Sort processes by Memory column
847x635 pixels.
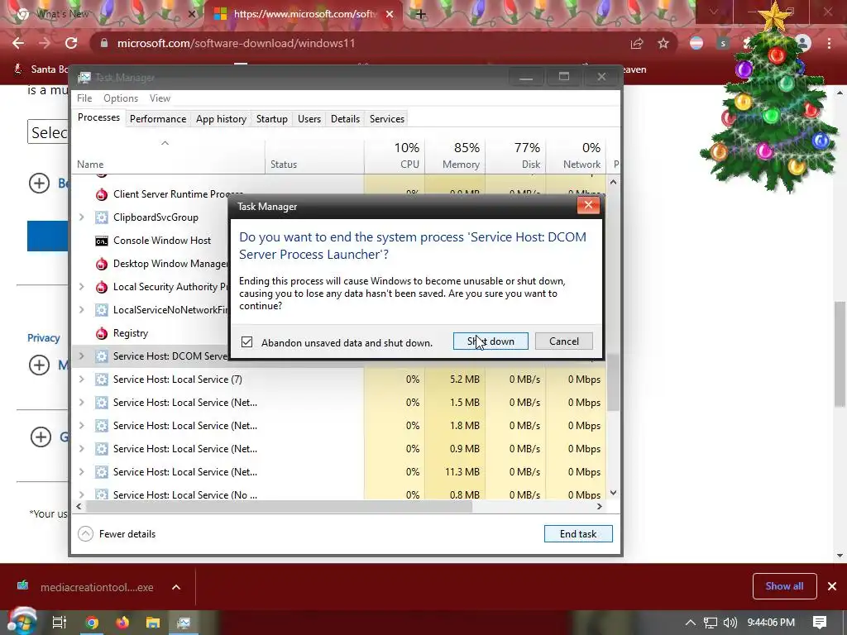click(455, 156)
